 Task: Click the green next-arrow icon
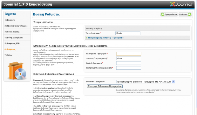(x=189, y=14)
